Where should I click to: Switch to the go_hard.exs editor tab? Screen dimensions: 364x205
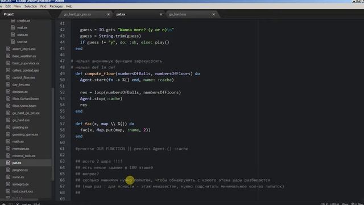click(x=177, y=14)
